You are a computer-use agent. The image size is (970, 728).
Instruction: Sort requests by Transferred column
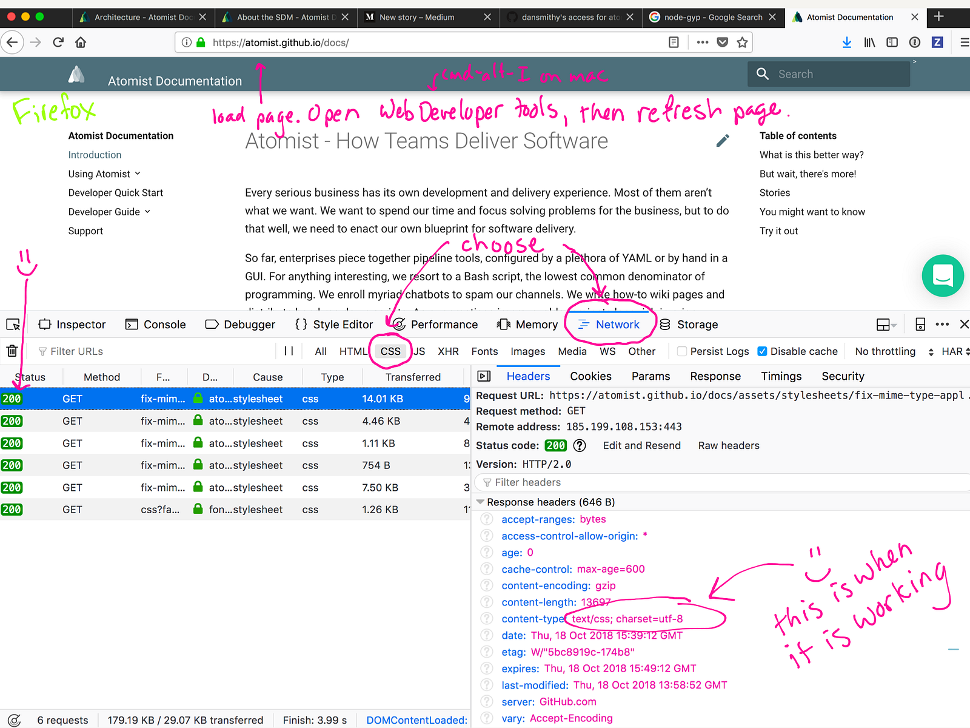pos(413,377)
